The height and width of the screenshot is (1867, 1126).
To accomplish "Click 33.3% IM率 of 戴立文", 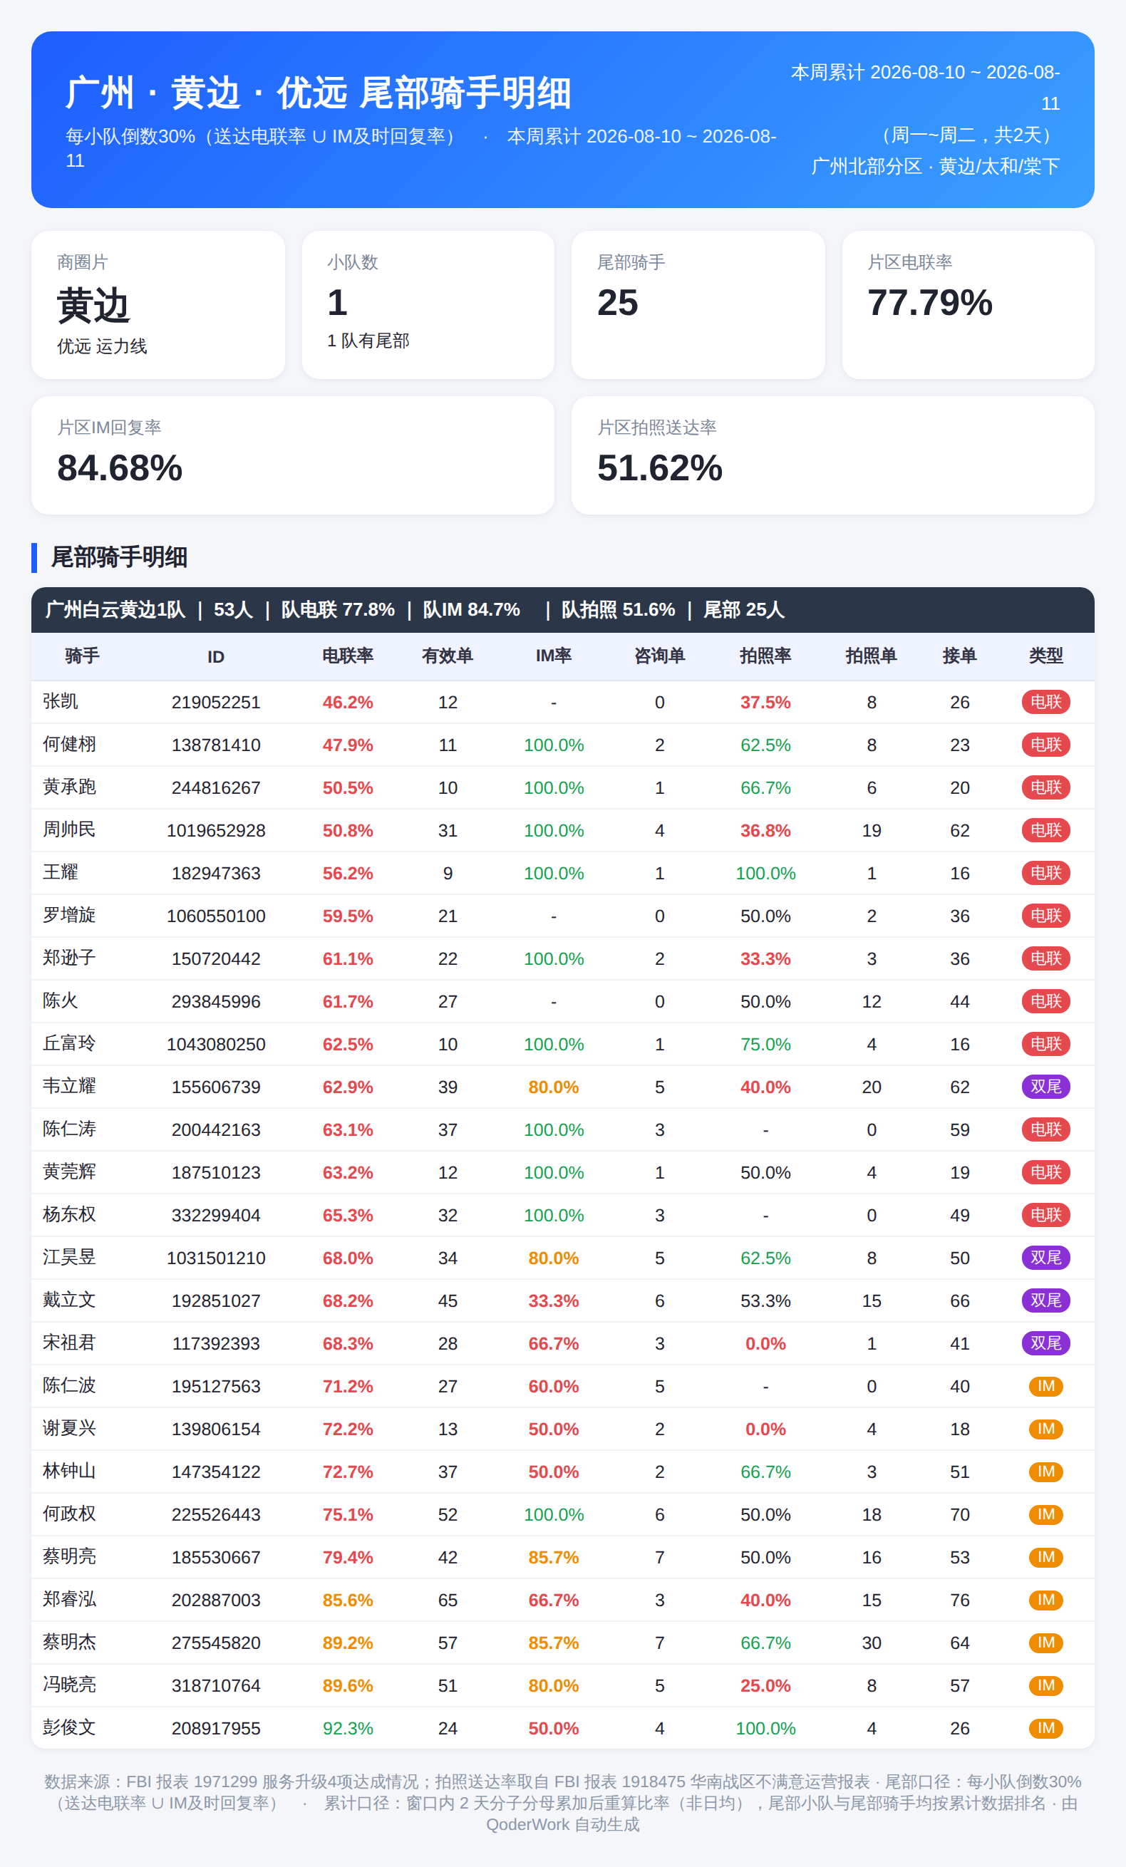I will coord(553,1301).
